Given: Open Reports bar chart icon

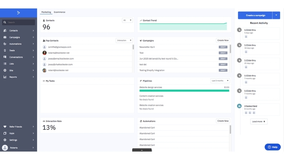Looking at the screenshot, I should 5,77.
